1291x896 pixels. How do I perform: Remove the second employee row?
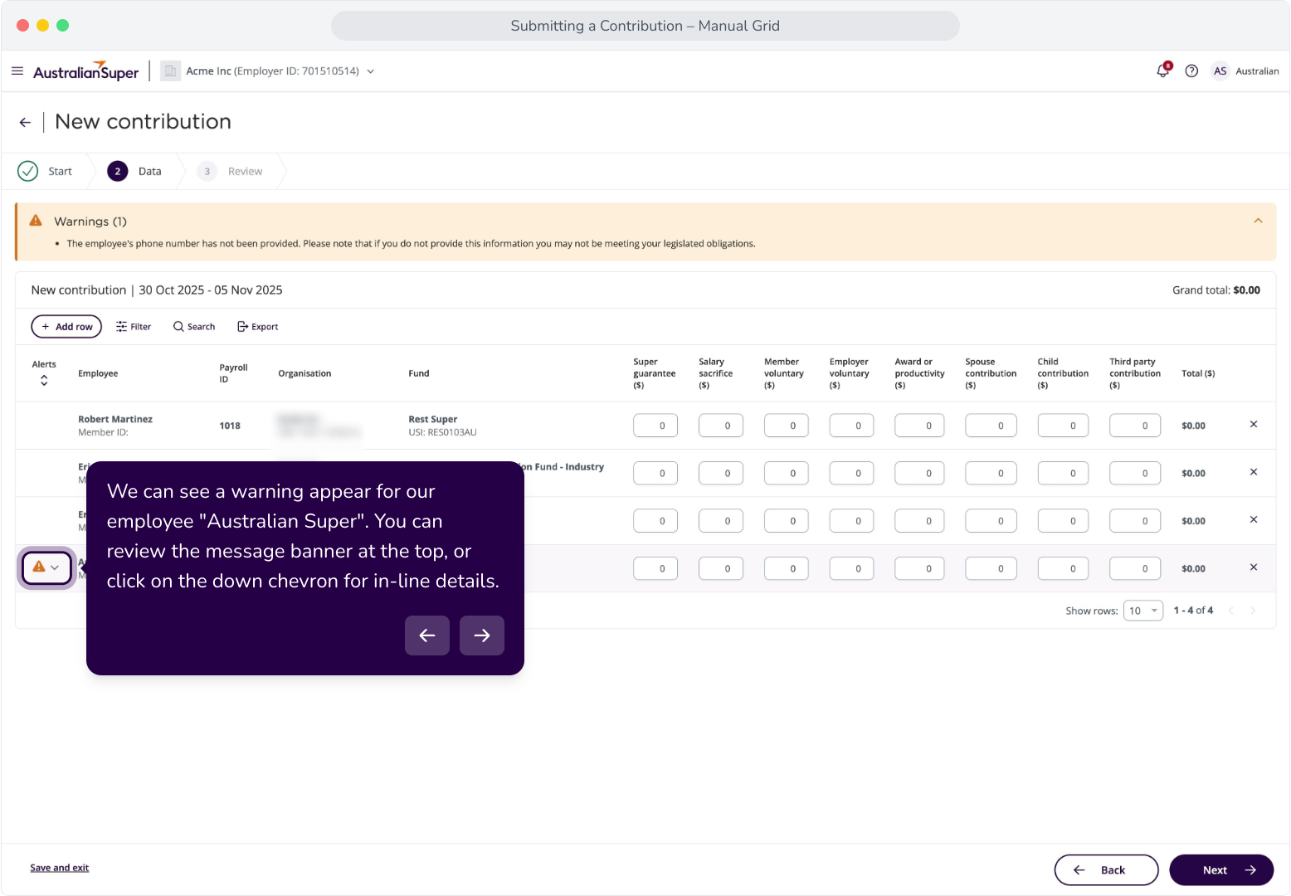point(1254,472)
